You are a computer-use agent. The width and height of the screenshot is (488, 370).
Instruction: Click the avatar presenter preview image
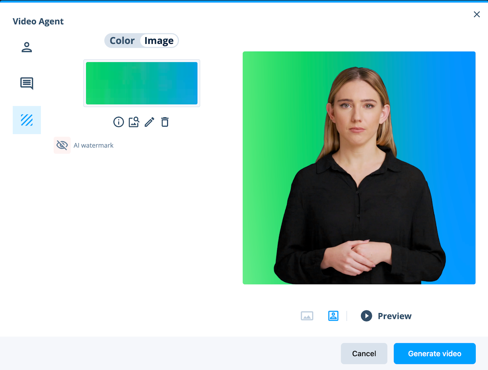pos(359,168)
